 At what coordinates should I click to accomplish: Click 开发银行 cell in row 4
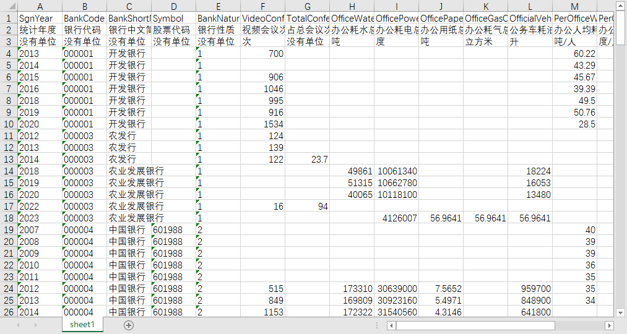coord(129,53)
